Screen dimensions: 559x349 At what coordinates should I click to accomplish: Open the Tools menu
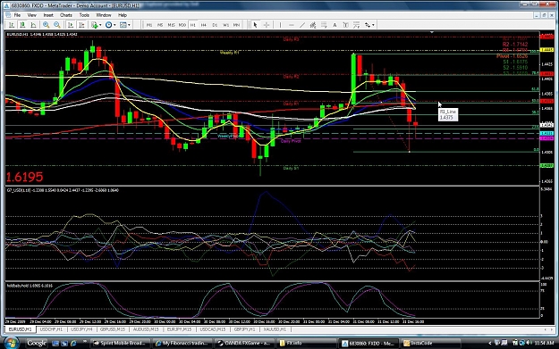84,15
